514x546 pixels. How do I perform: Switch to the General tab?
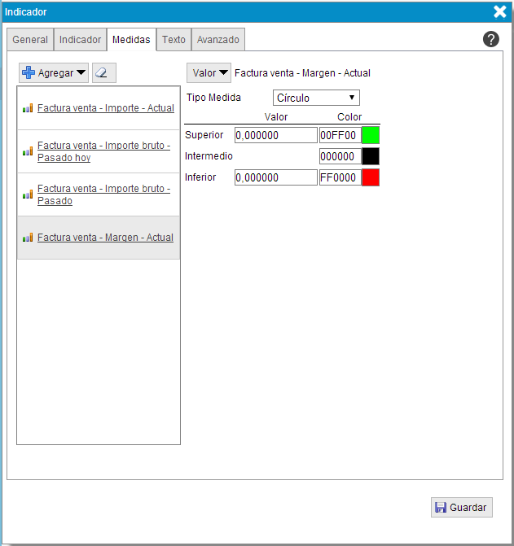coord(30,40)
